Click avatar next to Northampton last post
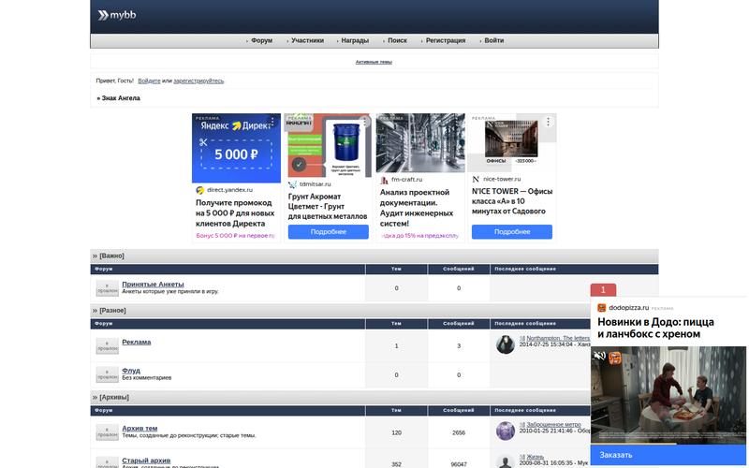749x468 pixels. [x=505, y=344]
